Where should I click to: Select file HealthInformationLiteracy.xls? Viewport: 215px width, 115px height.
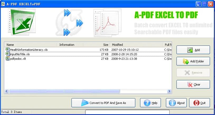[x=29, y=50]
